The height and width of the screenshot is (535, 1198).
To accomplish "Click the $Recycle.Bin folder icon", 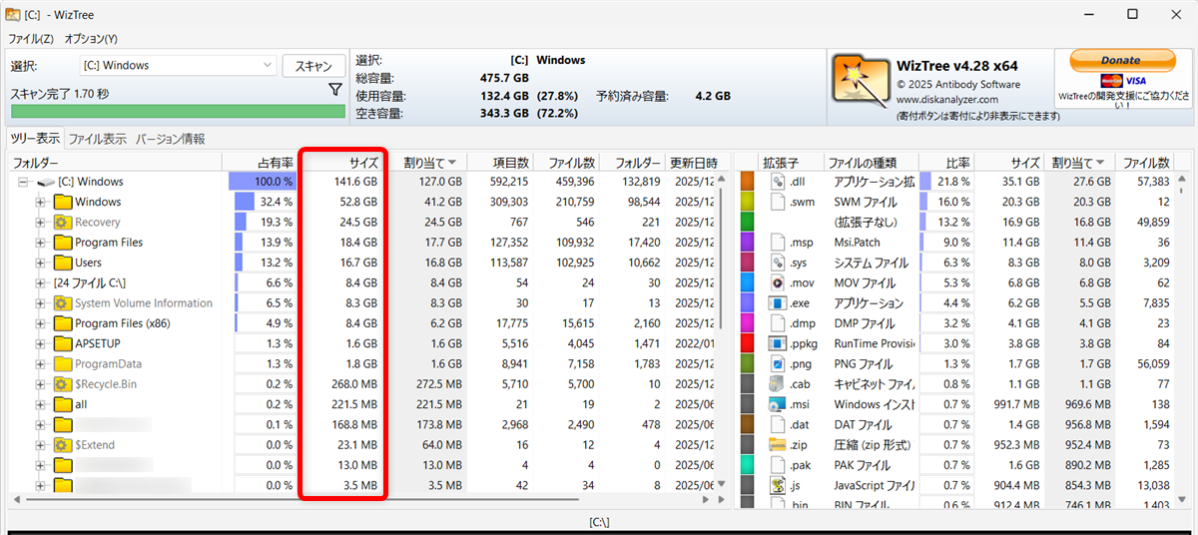I will 62,384.
